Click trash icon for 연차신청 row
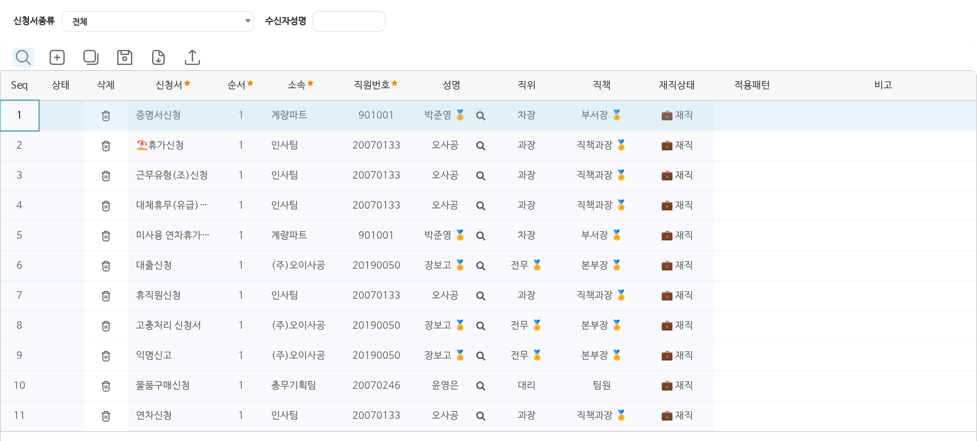Viewport: 977px width, 441px height. [106, 416]
